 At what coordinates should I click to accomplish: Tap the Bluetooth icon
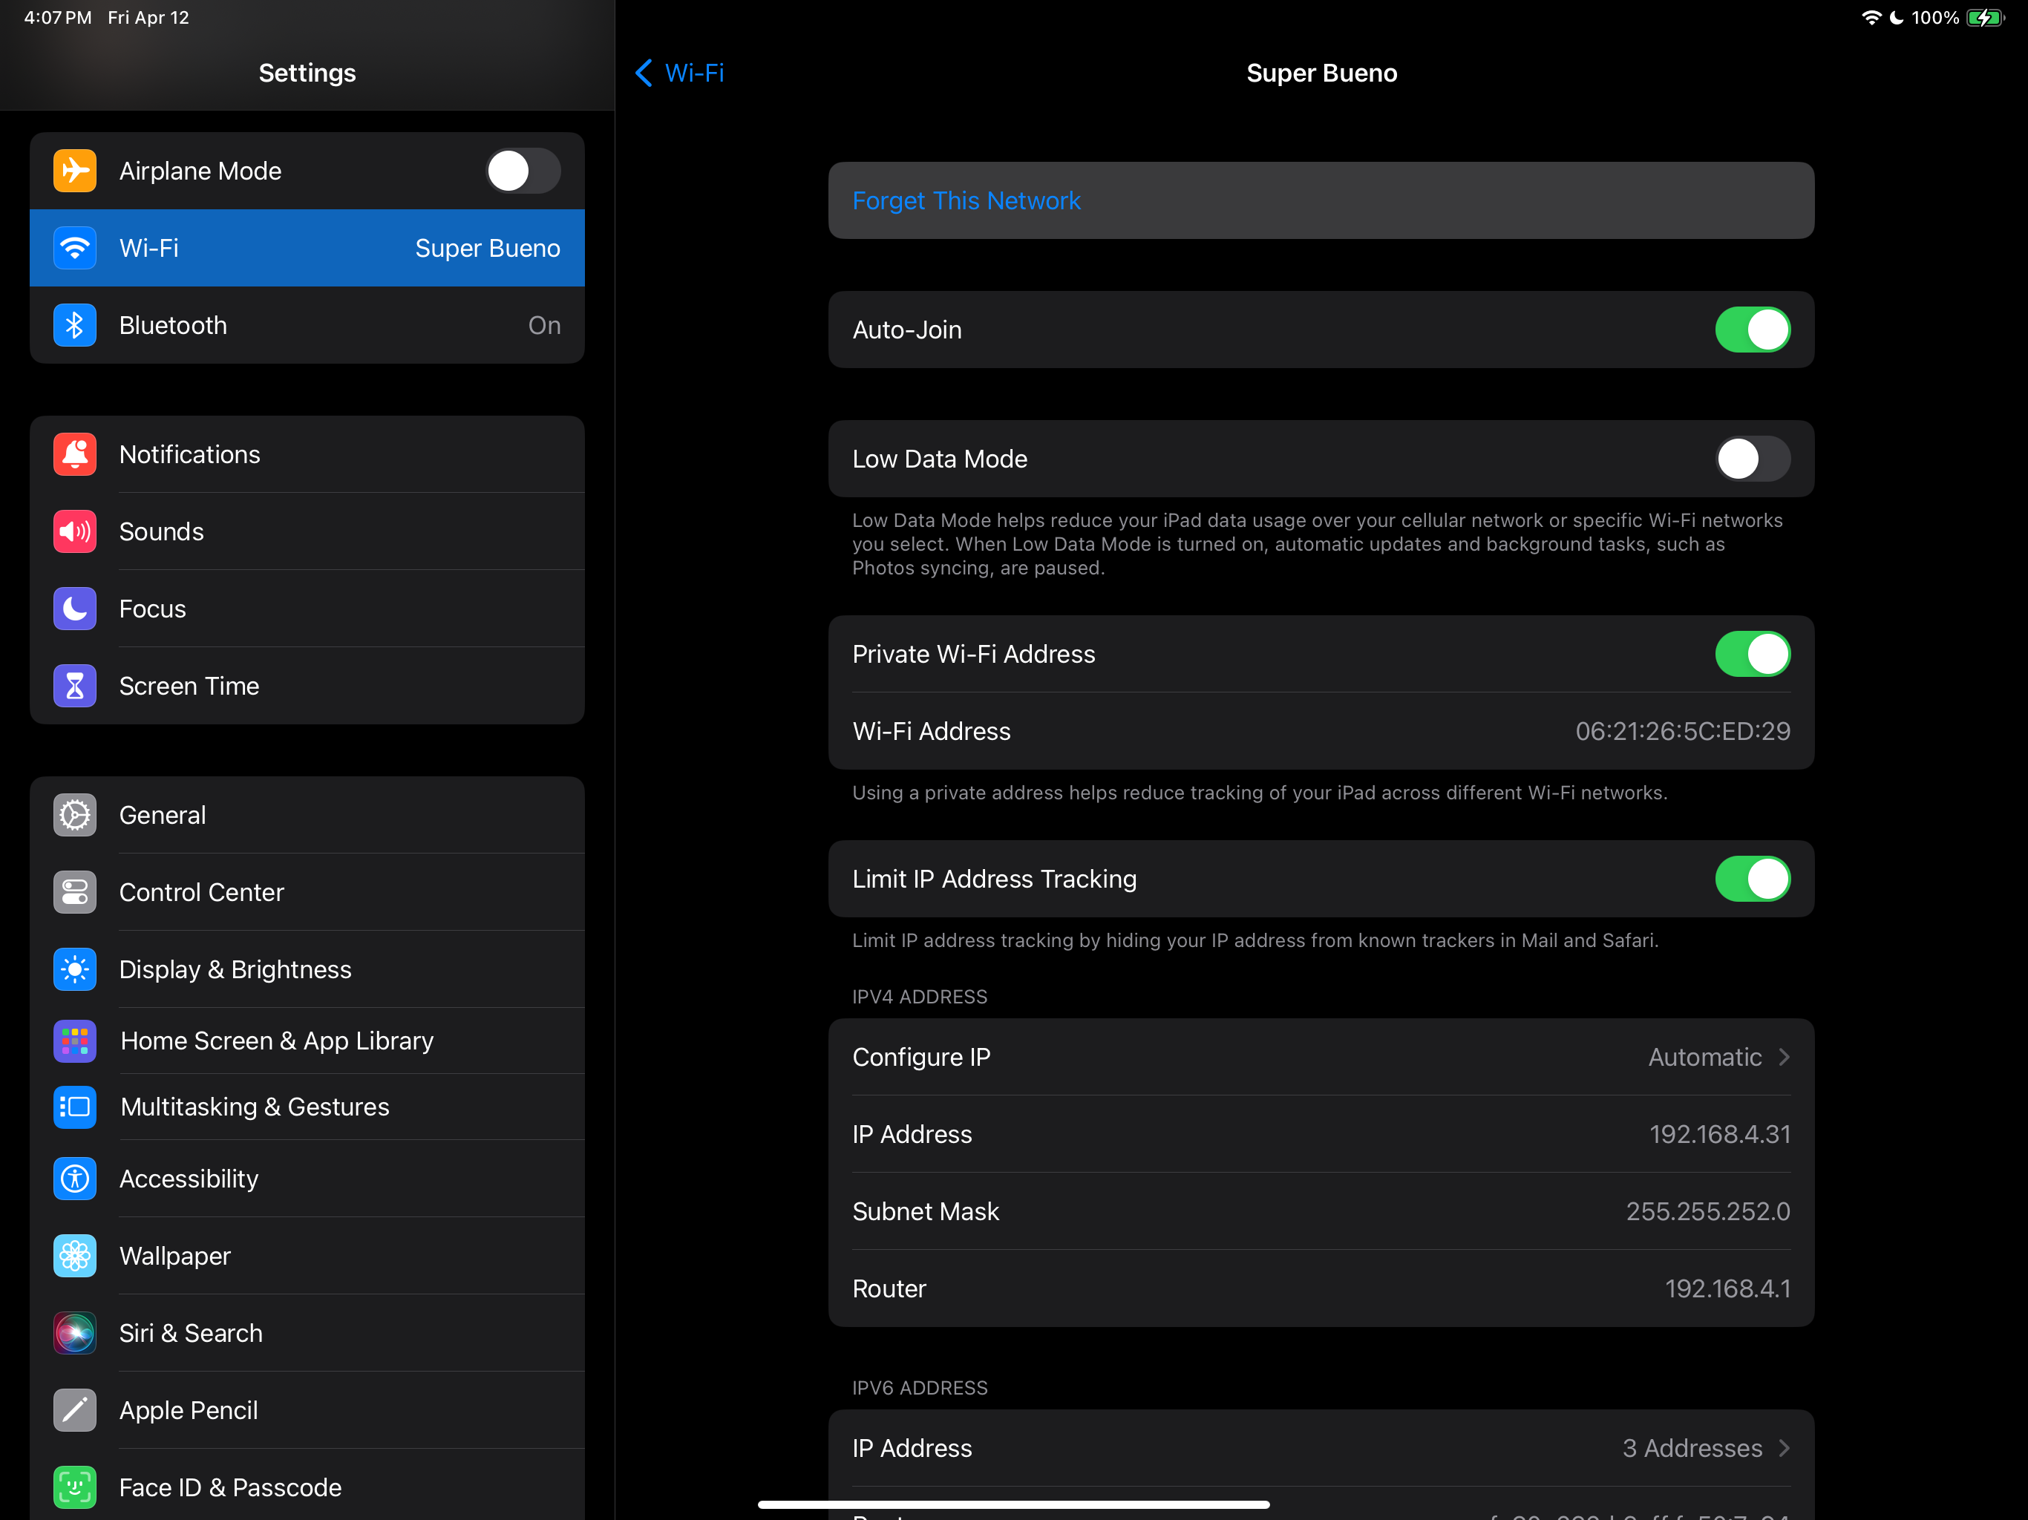tap(74, 324)
